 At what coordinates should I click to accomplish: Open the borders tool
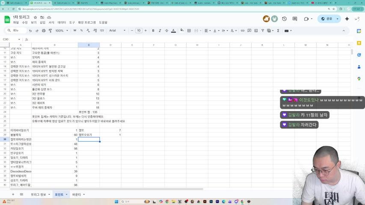click(189, 31)
